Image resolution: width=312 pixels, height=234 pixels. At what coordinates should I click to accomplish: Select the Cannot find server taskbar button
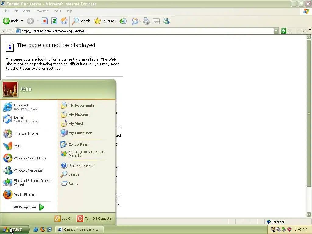[x=80, y=230]
